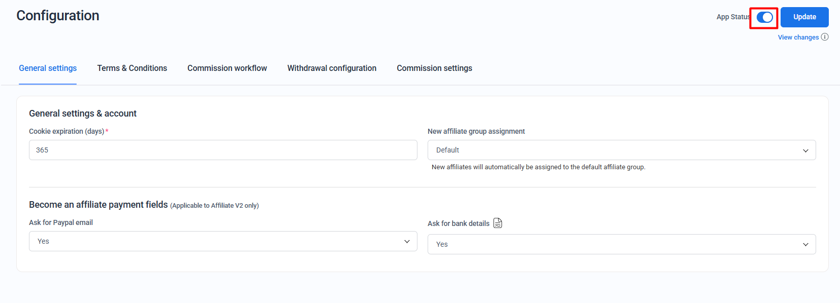The image size is (840, 303).
Task: Toggle the App Status switch
Action: tap(764, 18)
